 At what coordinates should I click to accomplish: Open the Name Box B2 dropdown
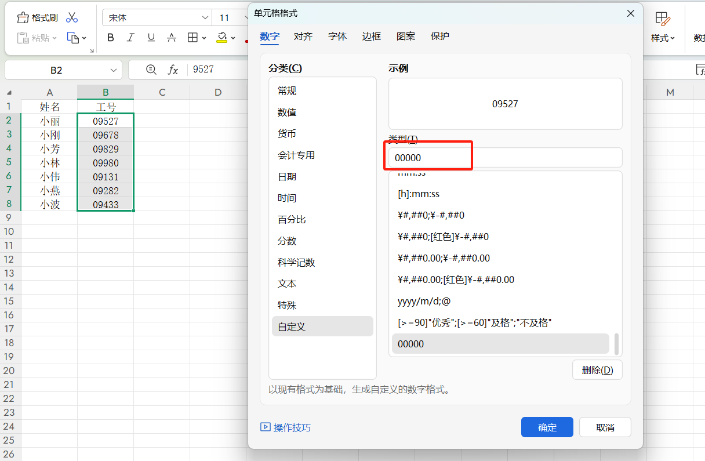pos(113,70)
